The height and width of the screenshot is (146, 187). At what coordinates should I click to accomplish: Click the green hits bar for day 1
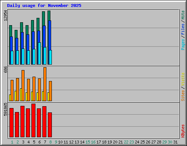coord(11,31)
